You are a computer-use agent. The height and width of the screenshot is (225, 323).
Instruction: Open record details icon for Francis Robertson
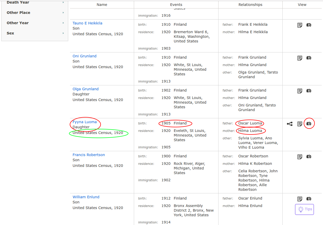point(300,157)
